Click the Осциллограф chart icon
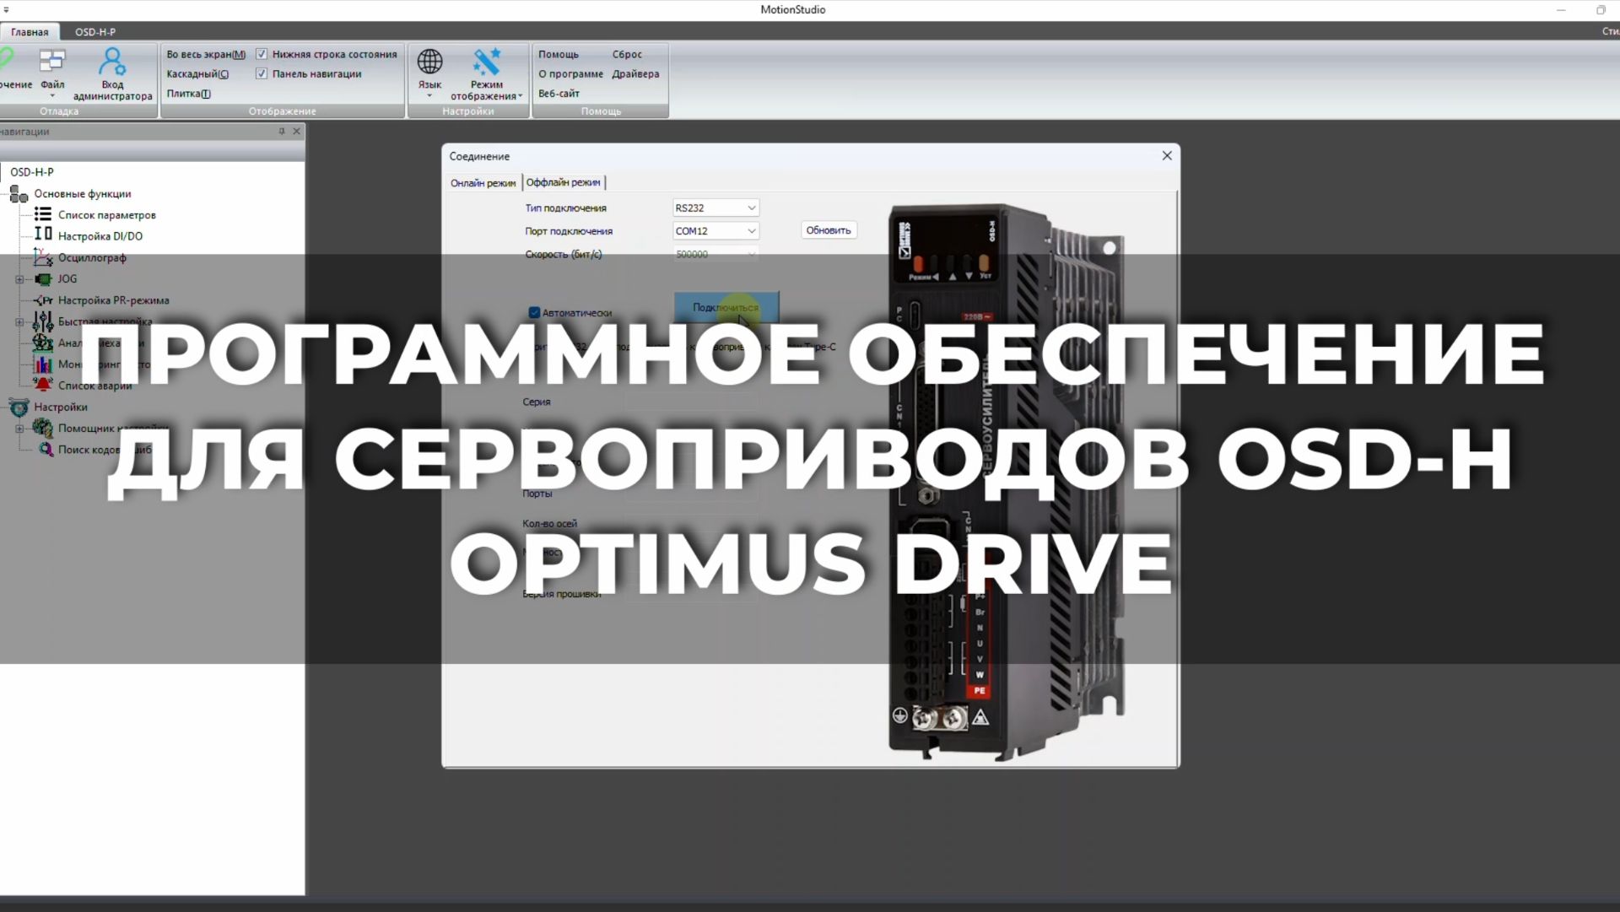The height and width of the screenshot is (912, 1620). tap(43, 256)
